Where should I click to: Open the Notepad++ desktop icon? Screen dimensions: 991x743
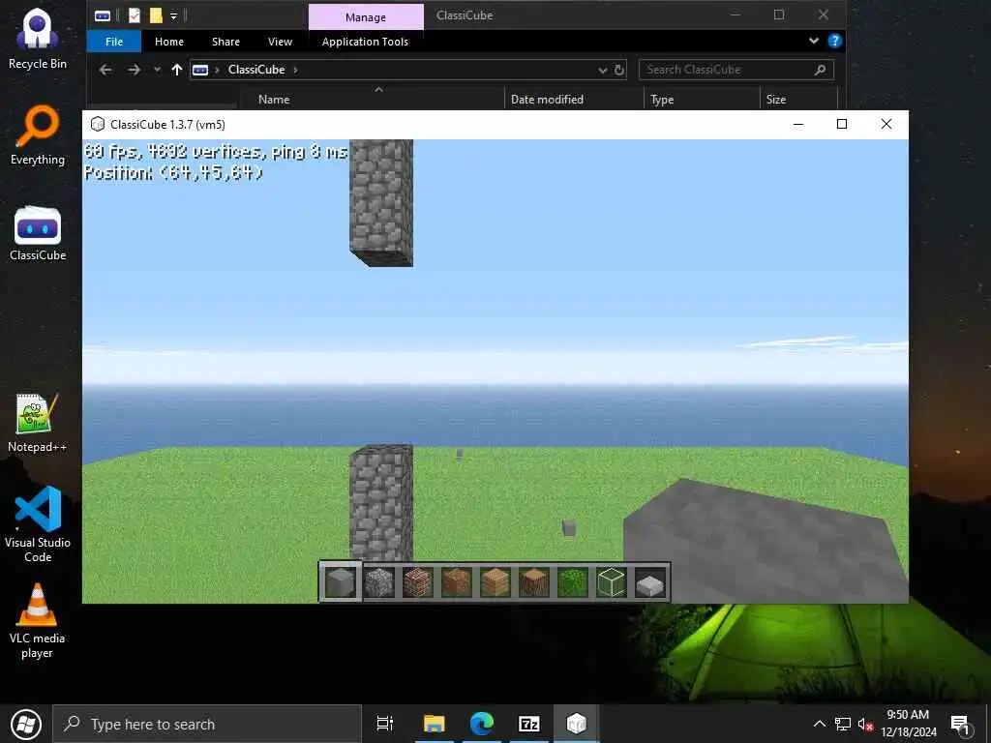click(38, 423)
